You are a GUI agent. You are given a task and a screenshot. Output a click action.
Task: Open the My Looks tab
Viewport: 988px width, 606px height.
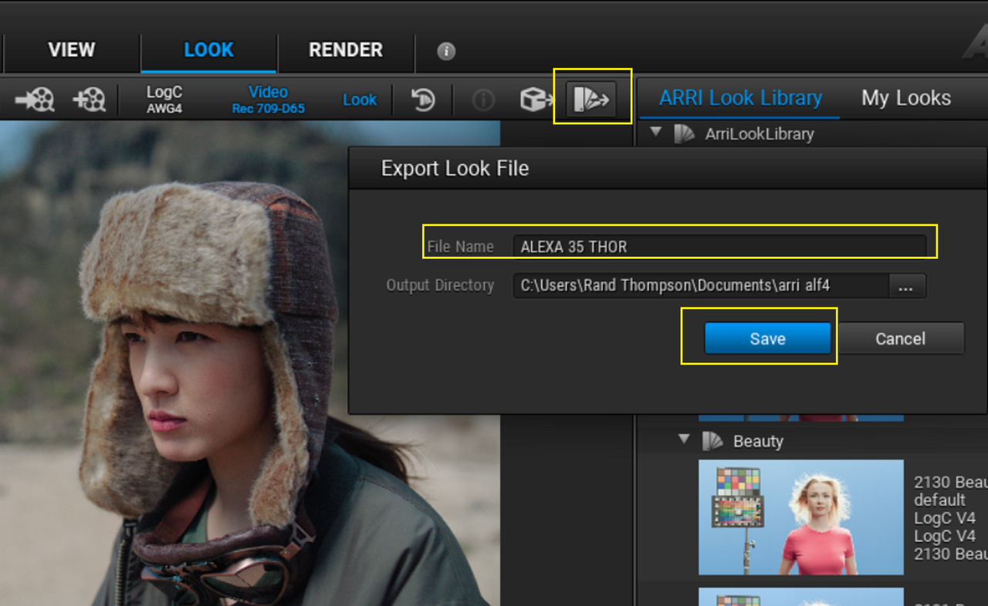(906, 98)
